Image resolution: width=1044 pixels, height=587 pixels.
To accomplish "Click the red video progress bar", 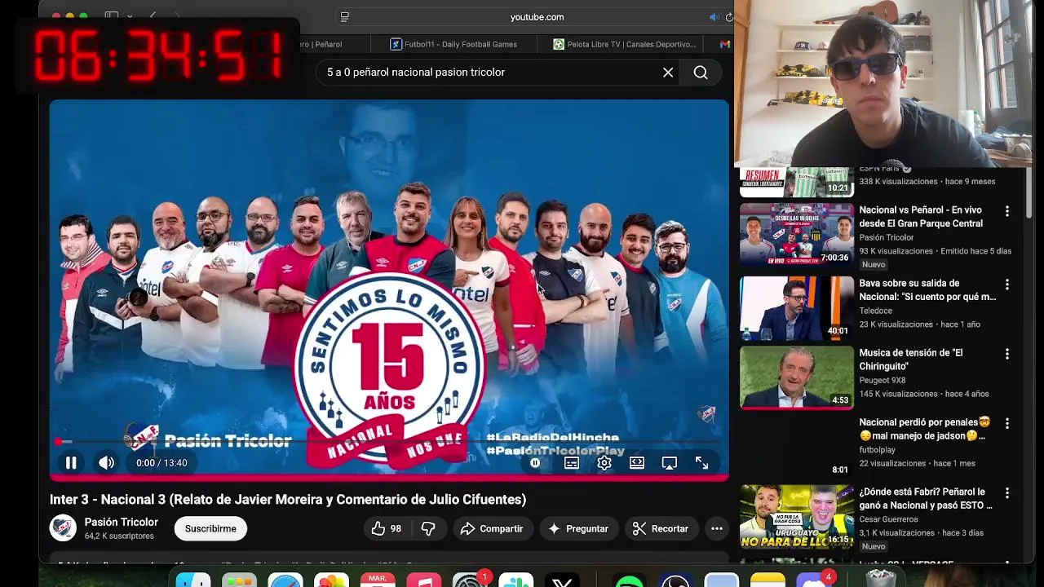I will tap(389, 442).
